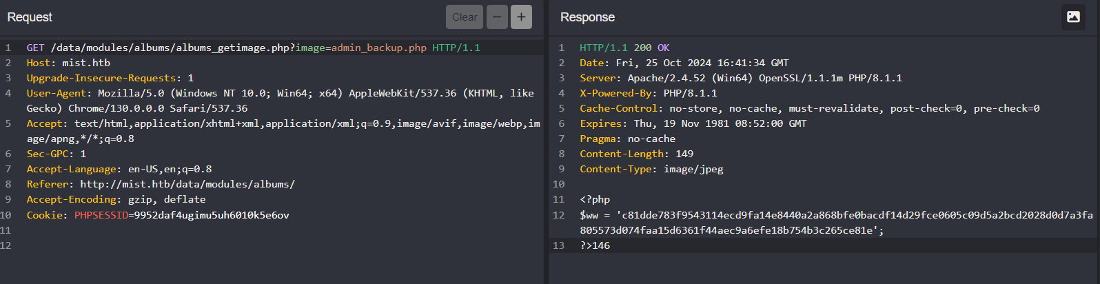Click the Request panel title
Viewport: 1100px width, 284px height.
coord(30,17)
